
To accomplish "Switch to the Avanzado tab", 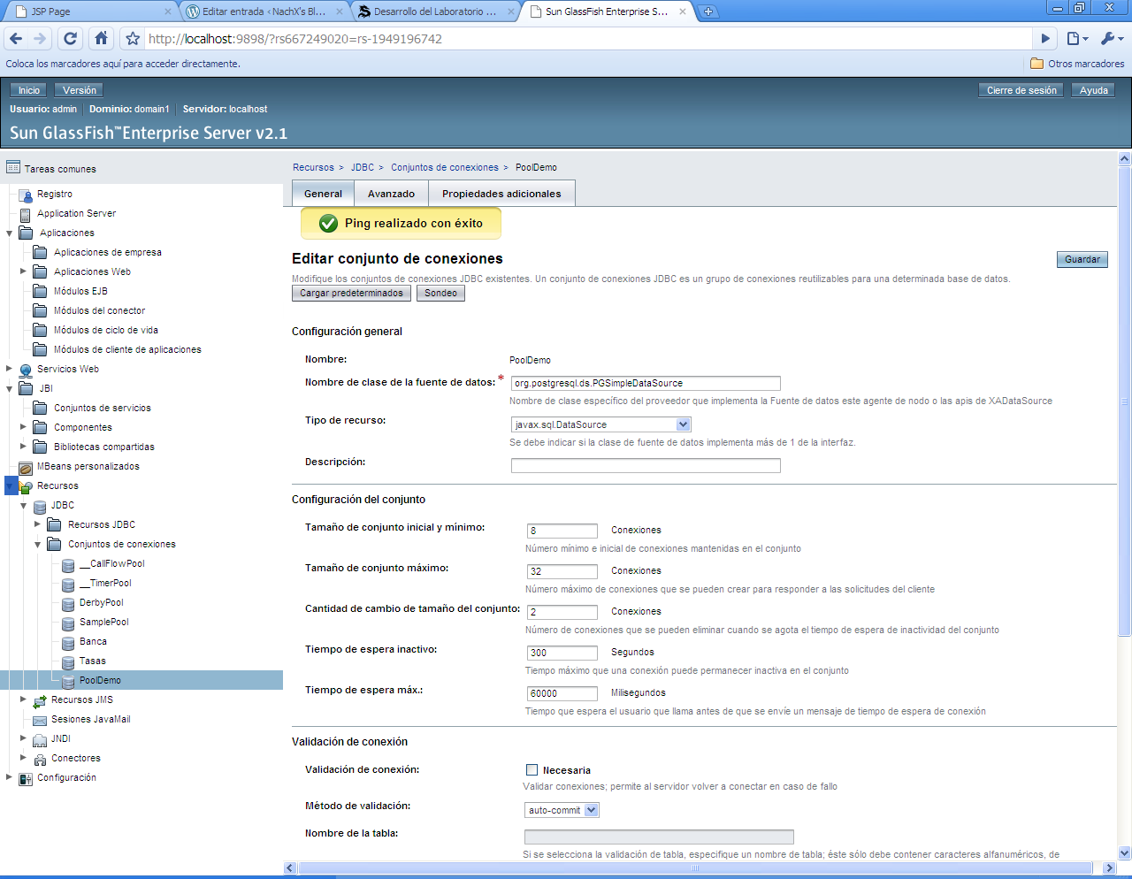I will tap(391, 194).
